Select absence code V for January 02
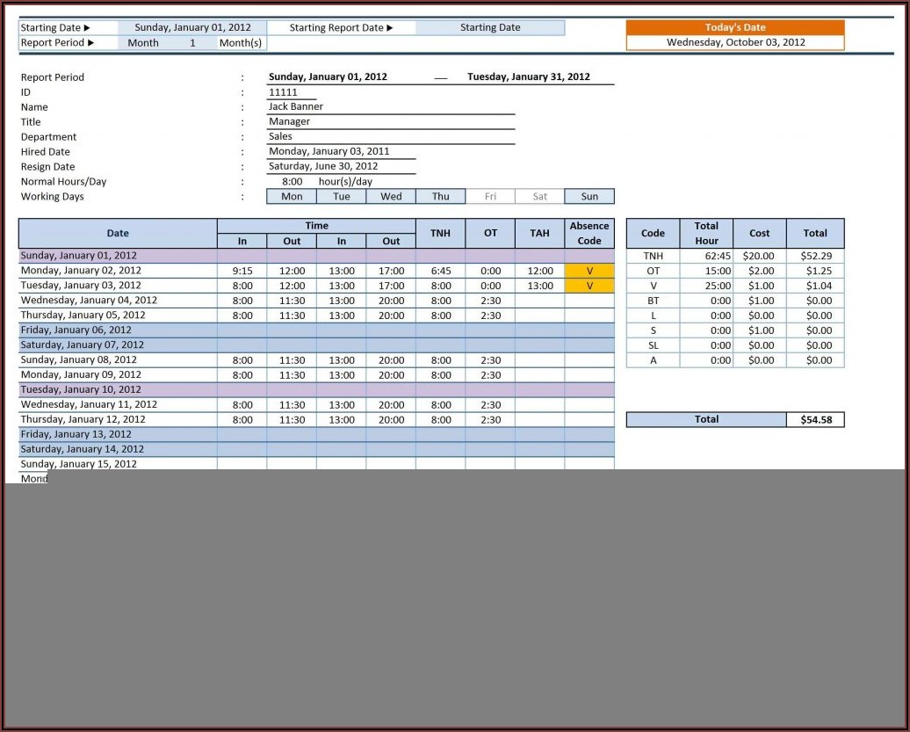Image resolution: width=910 pixels, height=732 pixels. (589, 271)
